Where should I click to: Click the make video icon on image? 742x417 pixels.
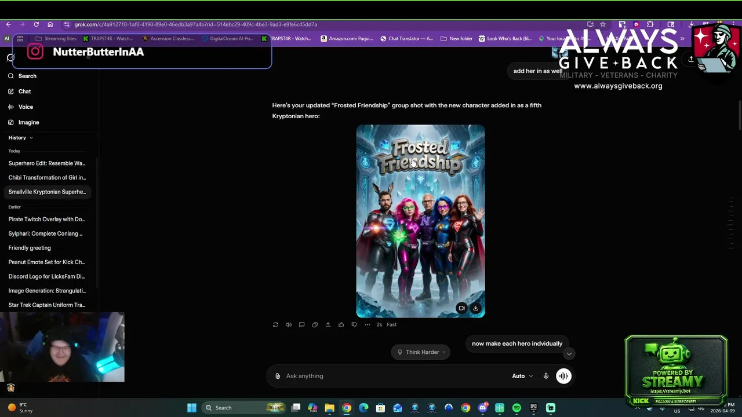[461, 308]
